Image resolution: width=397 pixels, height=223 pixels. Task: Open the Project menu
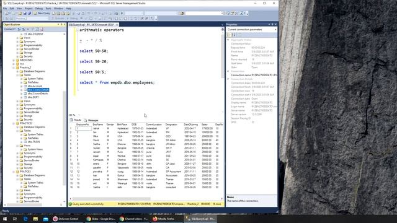(x=29, y=8)
